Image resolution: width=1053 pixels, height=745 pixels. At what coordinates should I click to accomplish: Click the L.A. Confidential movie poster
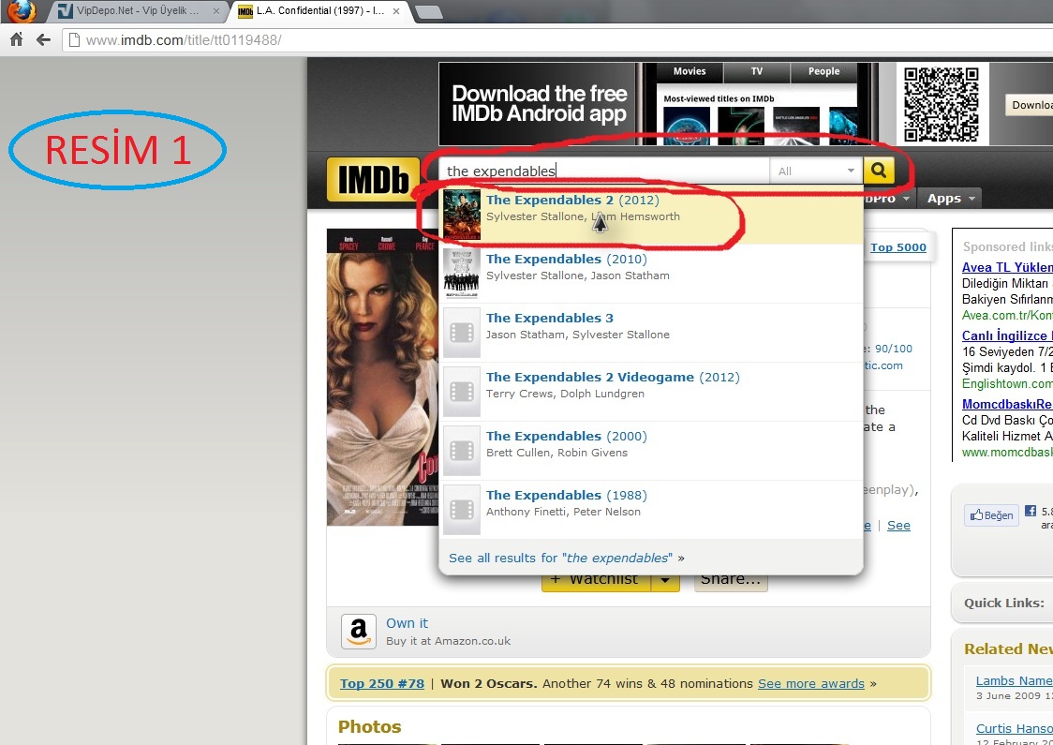pos(382,377)
